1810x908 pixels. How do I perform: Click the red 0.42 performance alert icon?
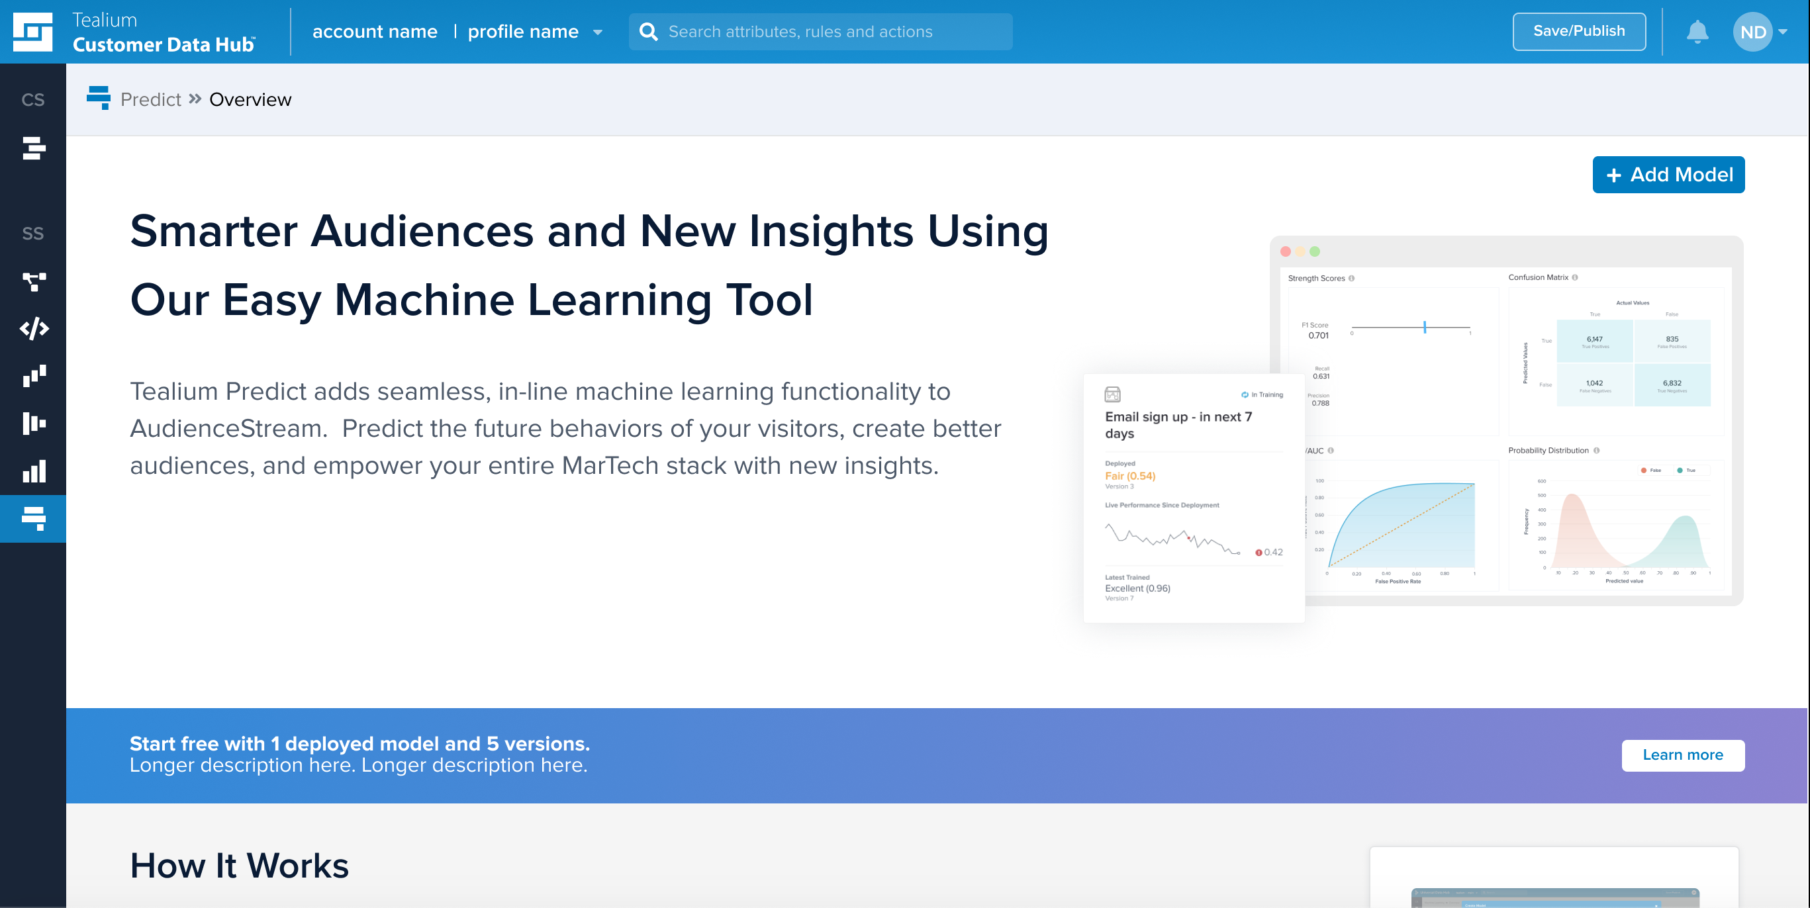coord(1259,553)
